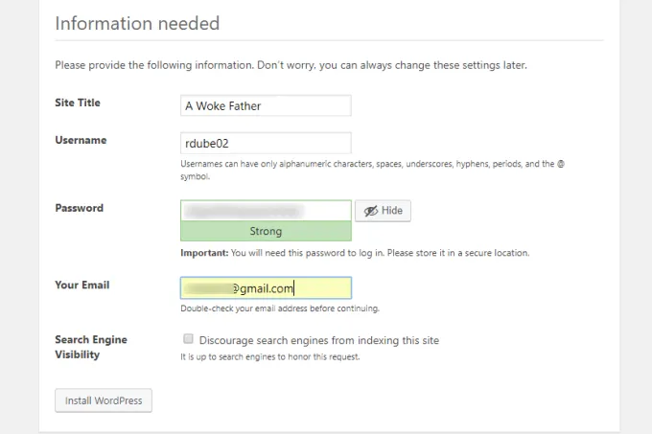
Task: Click the 'It is up to search engines' note
Action: (x=270, y=357)
